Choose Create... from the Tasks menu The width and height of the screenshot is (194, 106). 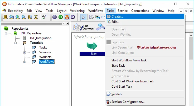117,17
